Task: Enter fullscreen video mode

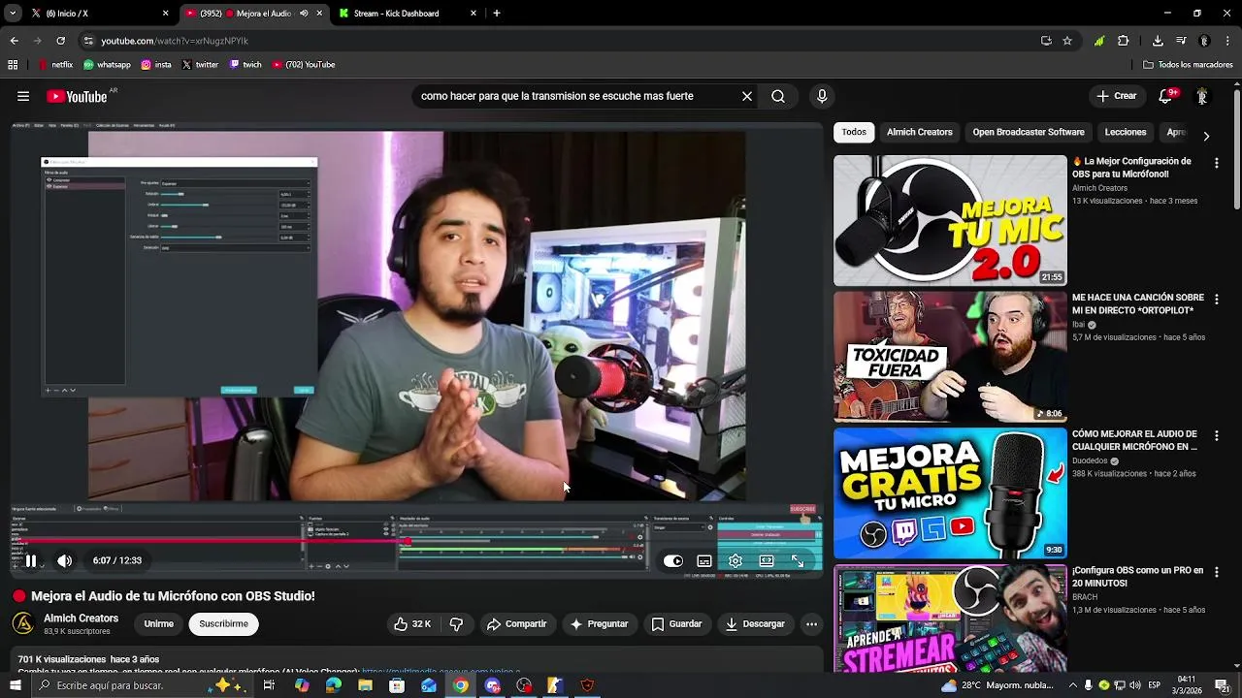Action: (798, 560)
